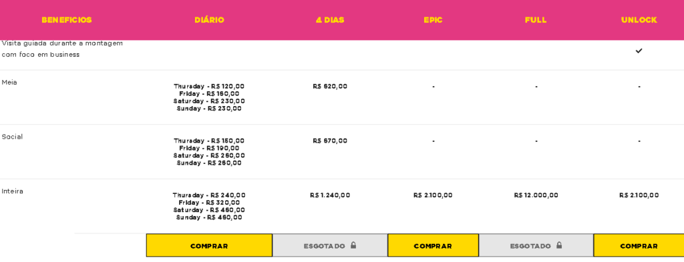Image resolution: width=684 pixels, height=262 pixels.
Task: Select the 4 Dias column header
Action: coord(330,20)
